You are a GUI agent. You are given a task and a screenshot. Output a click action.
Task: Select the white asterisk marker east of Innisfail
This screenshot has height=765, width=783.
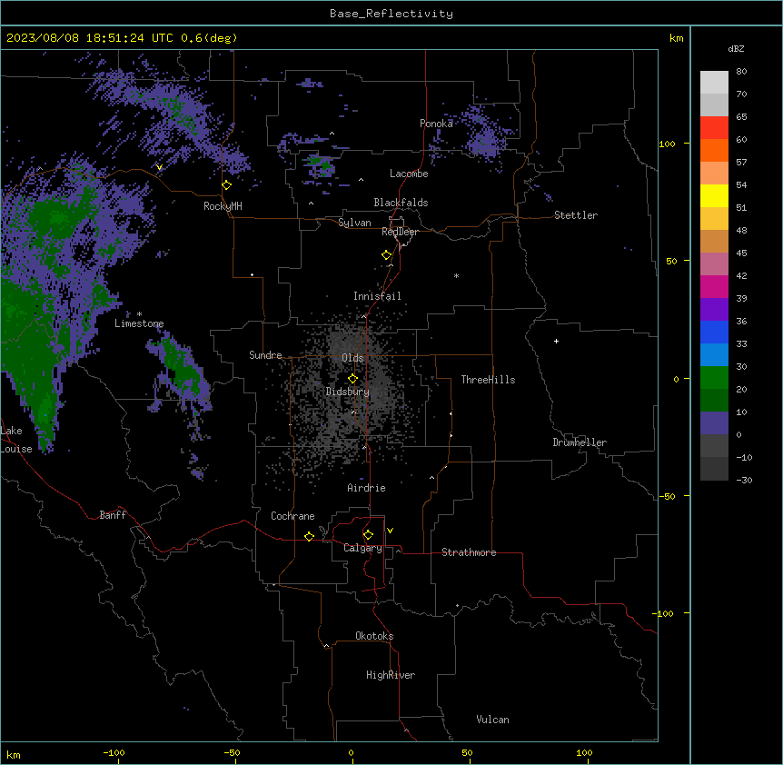click(456, 275)
